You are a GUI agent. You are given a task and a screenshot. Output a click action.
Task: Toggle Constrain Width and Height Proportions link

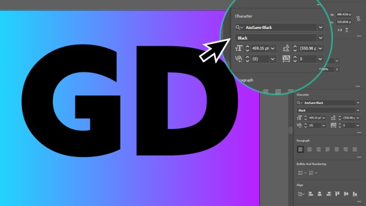358,18
